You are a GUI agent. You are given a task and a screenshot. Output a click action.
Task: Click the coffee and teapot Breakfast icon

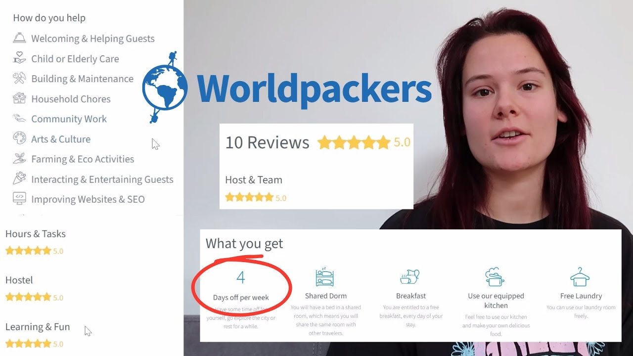click(x=410, y=277)
